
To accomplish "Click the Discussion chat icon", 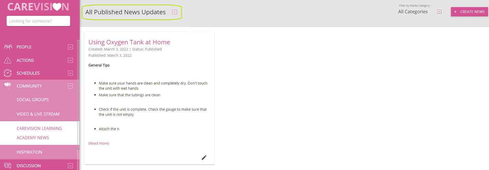I will [8, 166].
